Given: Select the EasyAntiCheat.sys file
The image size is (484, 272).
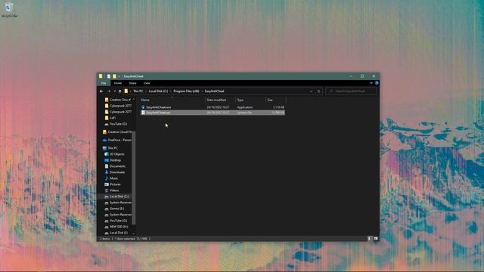Looking at the screenshot, I should pos(213,113).
